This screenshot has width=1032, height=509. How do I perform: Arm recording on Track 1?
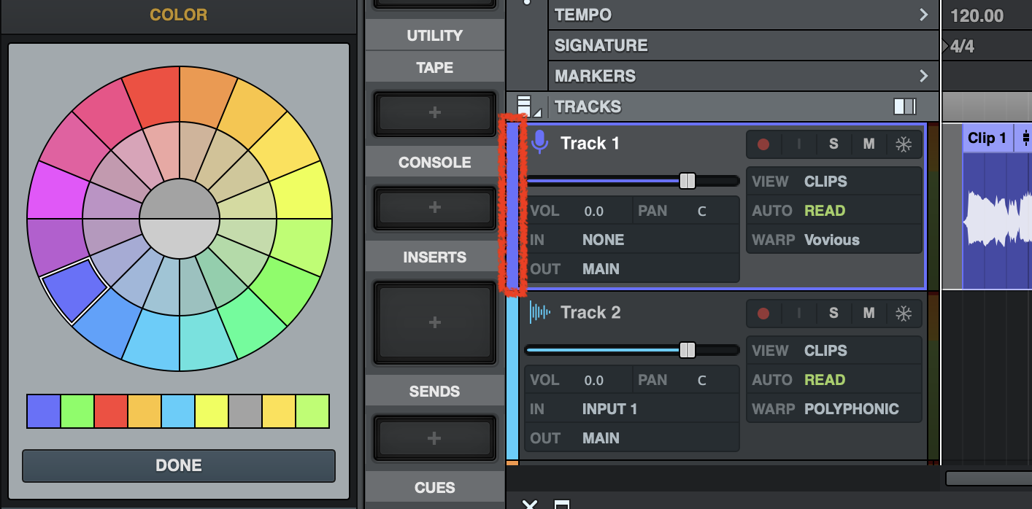tap(763, 144)
